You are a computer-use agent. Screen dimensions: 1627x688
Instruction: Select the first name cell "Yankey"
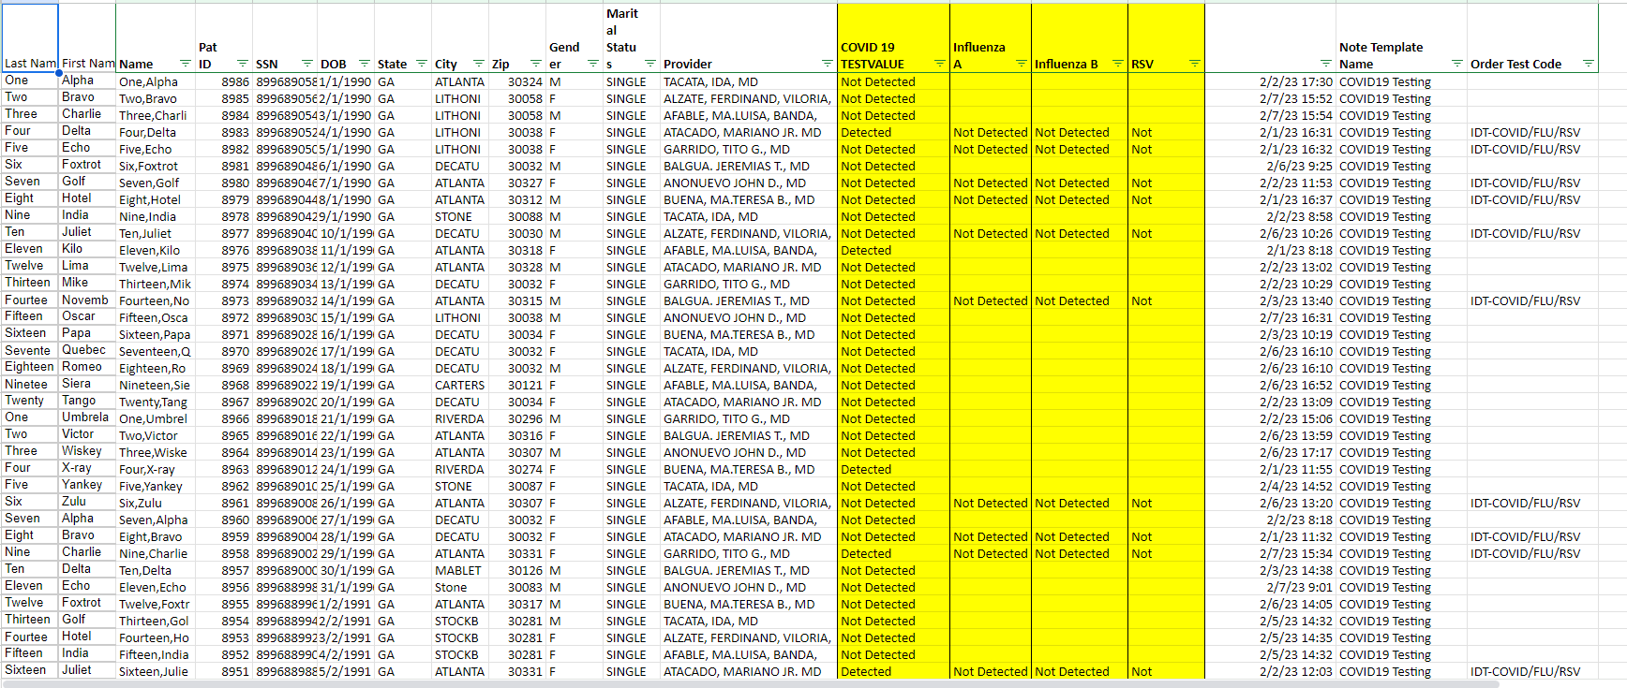click(x=87, y=485)
